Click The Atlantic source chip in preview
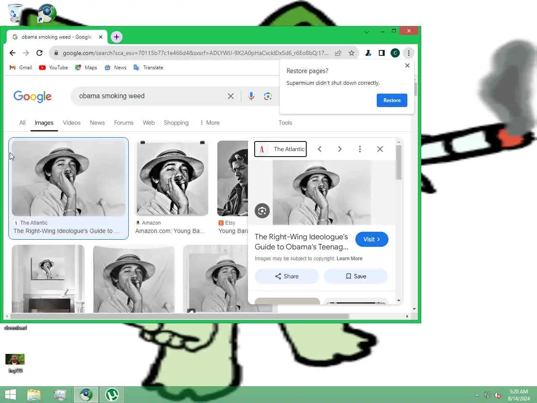The height and width of the screenshot is (403, 537). pyautogui.click(x=280, y=149)
